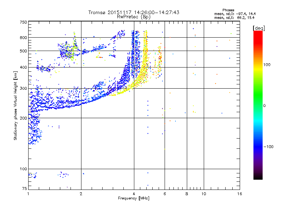
Task: Click the x-axis tick label '4'
Action: (x=134, y=194)
